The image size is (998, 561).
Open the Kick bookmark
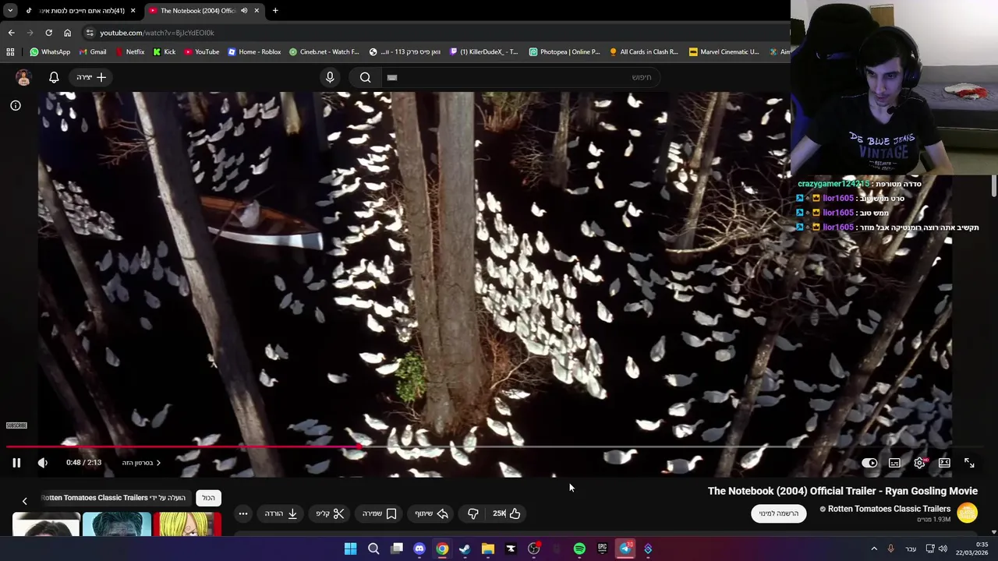(x=164, y=52)
